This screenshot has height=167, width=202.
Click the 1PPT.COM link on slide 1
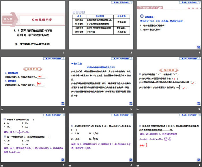coord(33,44)
